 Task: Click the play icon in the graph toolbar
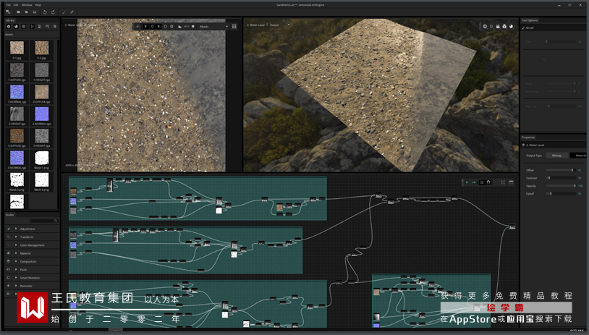click(467, 182)
